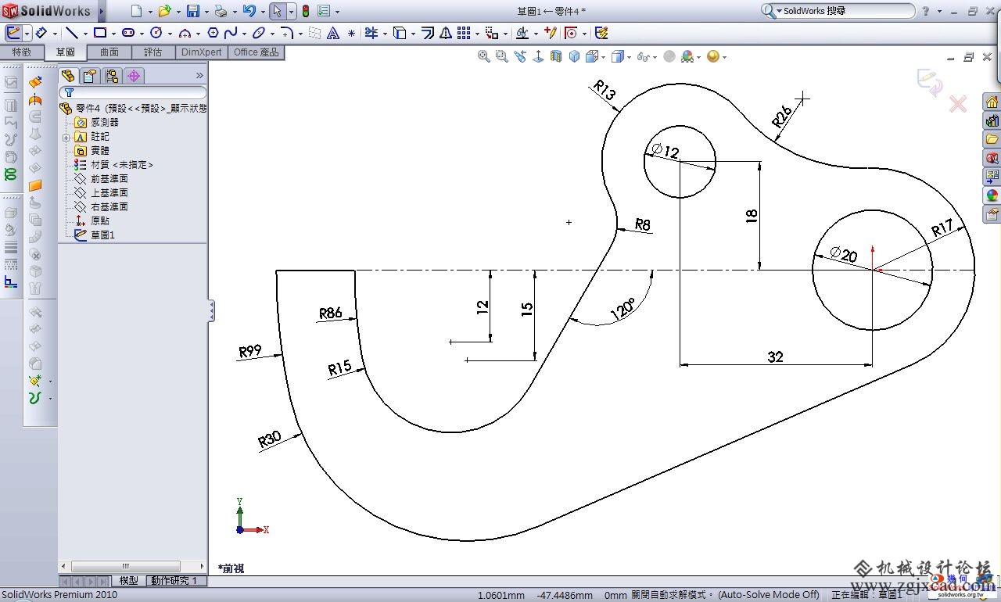The width and height of the screenshot is (1001, 602).
Task: Activate the Mirror Entities tool
Action: (x=446, y=33)
